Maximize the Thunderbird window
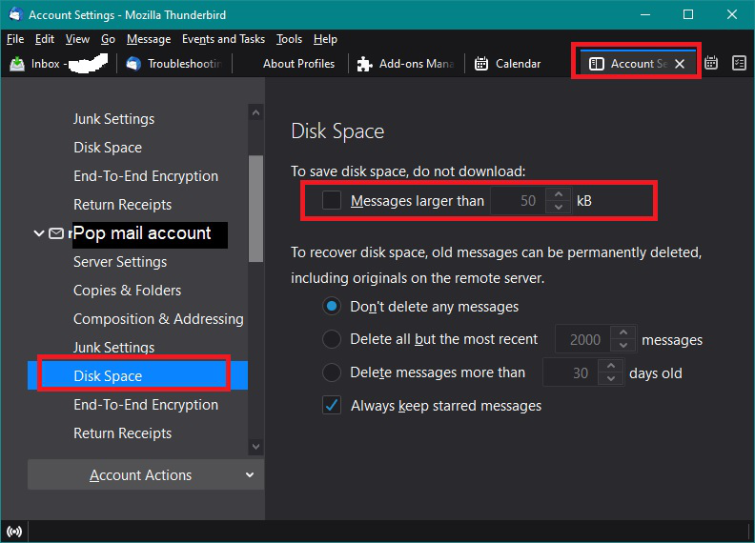This screenshot has height=543, width=755. click(688, 14)
